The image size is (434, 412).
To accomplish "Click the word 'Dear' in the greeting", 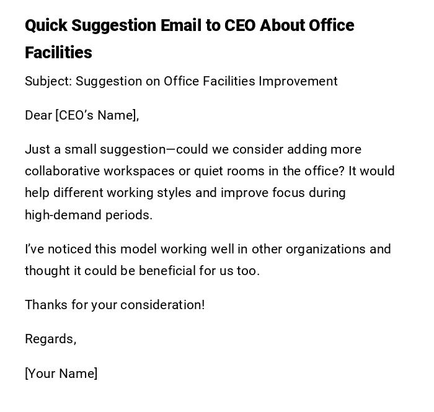I will [38, 115].
